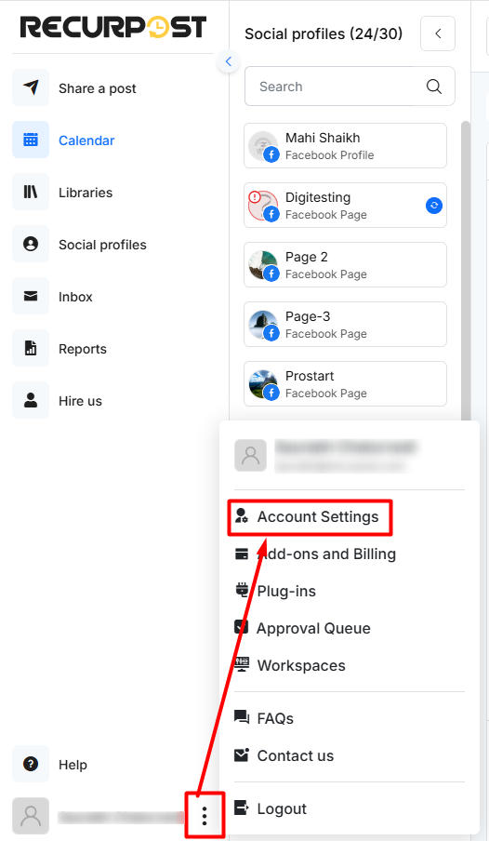Open the Reports label
The width and height of the screenshot is (489, 841).
point(83,349)
